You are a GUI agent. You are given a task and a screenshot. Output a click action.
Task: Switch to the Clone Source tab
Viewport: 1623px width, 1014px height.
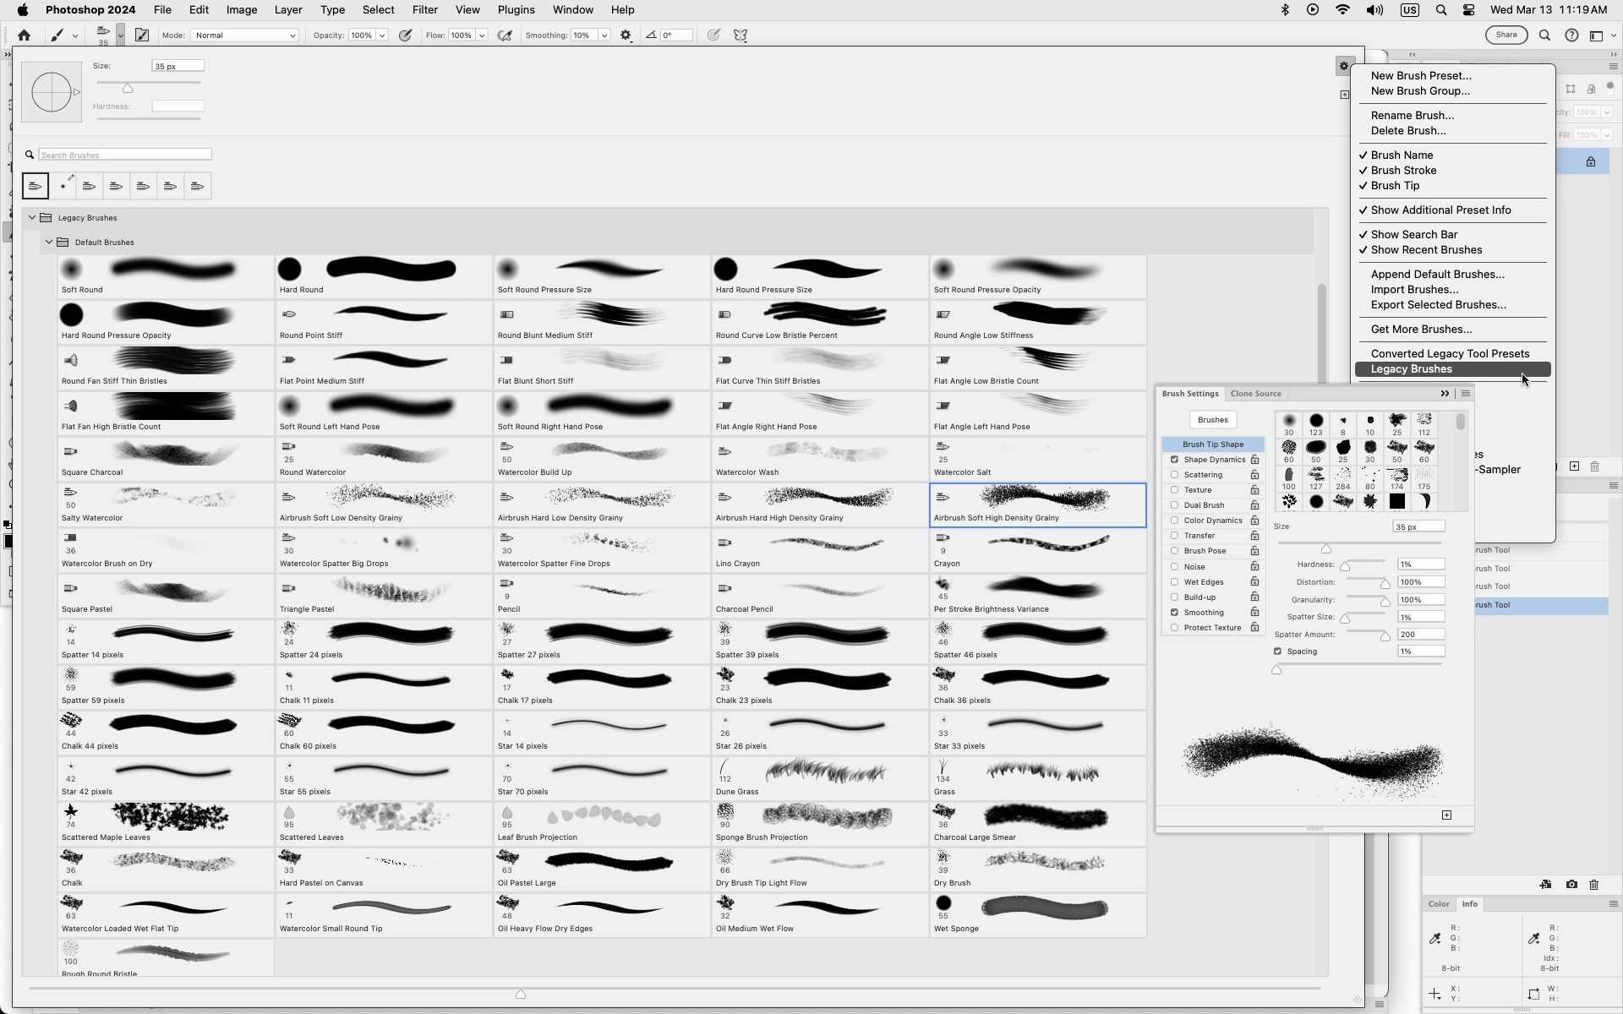pos(1255,394)
